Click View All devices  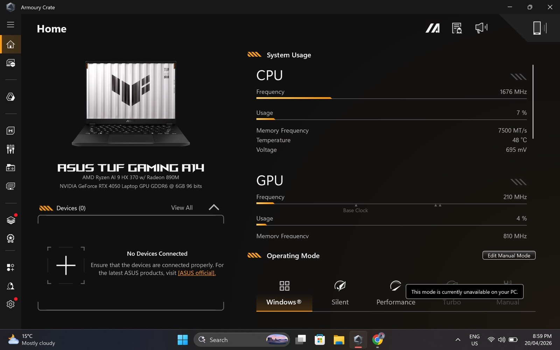[x=182, y=208]
